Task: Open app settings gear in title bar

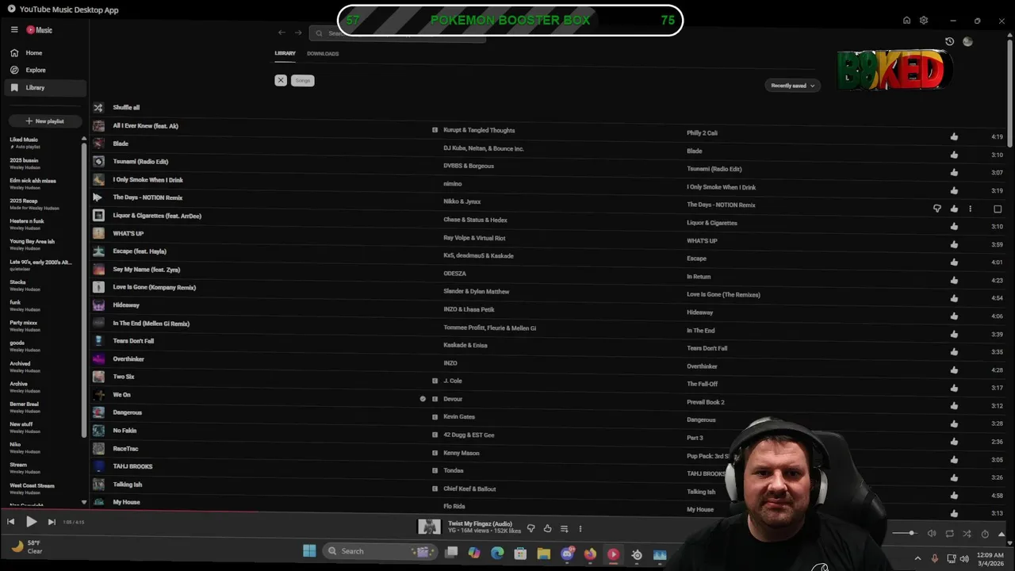Action: pos(924,20)
